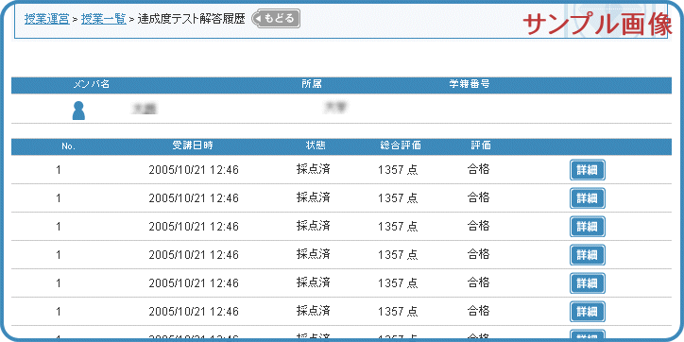The height and width of the screenshot is (342, 684).
Task: Open 詳細 for the first history row
Action: [587, 170]
